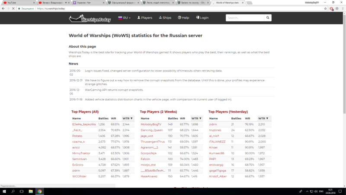
Task: Click the Login link
Action: 202,18
